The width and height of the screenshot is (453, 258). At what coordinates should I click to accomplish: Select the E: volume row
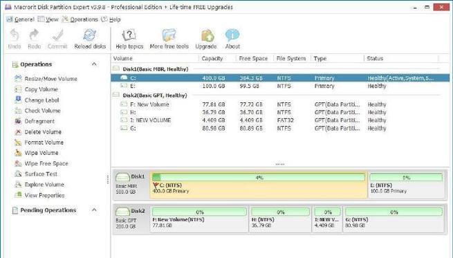[280, 86]
